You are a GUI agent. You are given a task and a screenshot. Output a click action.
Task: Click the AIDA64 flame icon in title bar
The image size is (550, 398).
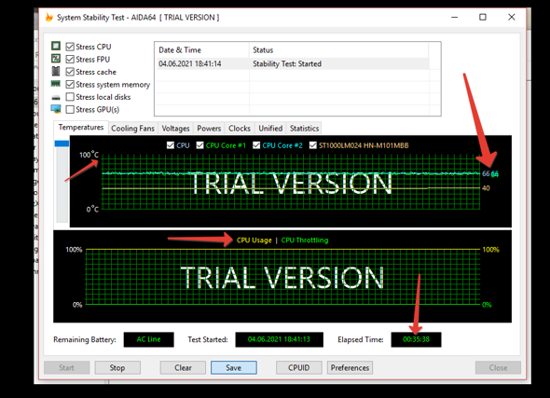pyautogui.click(x=49, y=17)
